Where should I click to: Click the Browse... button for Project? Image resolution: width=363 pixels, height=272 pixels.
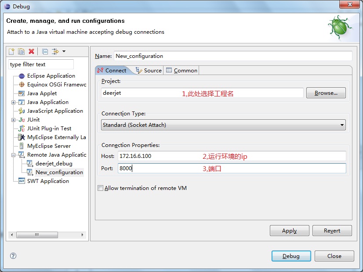pyautogui.click(x=326, y=93)
